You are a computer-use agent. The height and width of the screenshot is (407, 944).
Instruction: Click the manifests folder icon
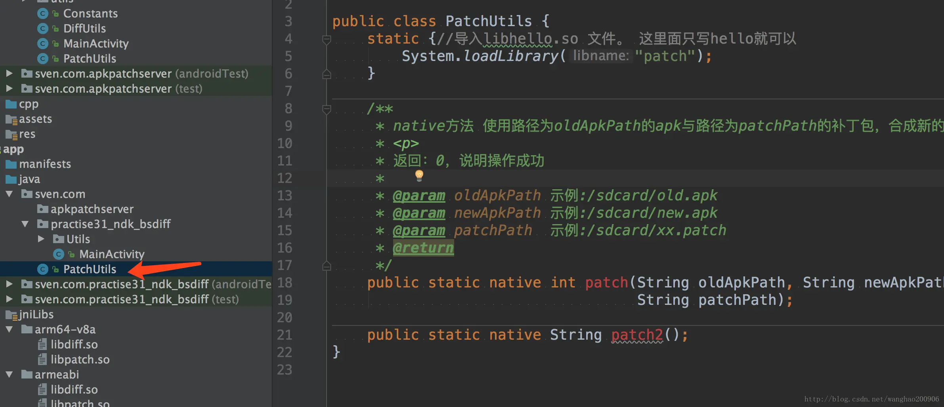coord(11,164)
